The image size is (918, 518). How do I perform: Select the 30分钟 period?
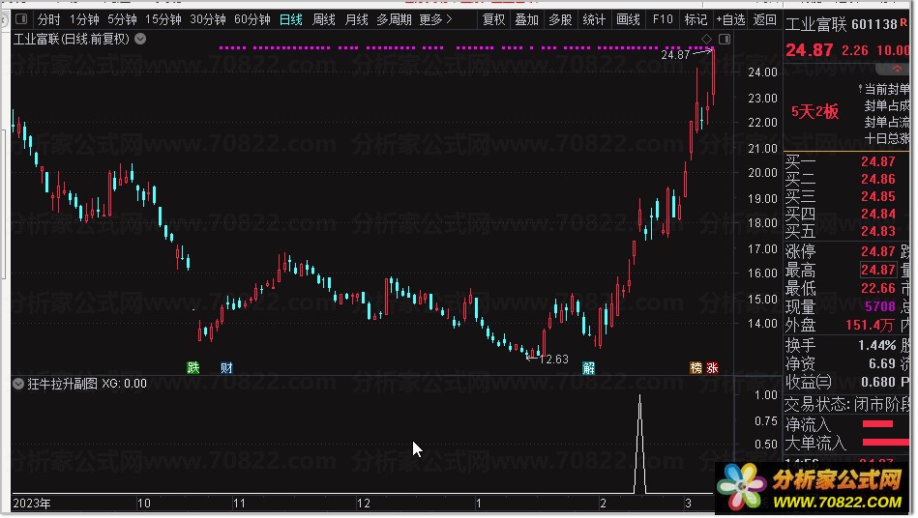pyautogui.click(x=207, y=20)
